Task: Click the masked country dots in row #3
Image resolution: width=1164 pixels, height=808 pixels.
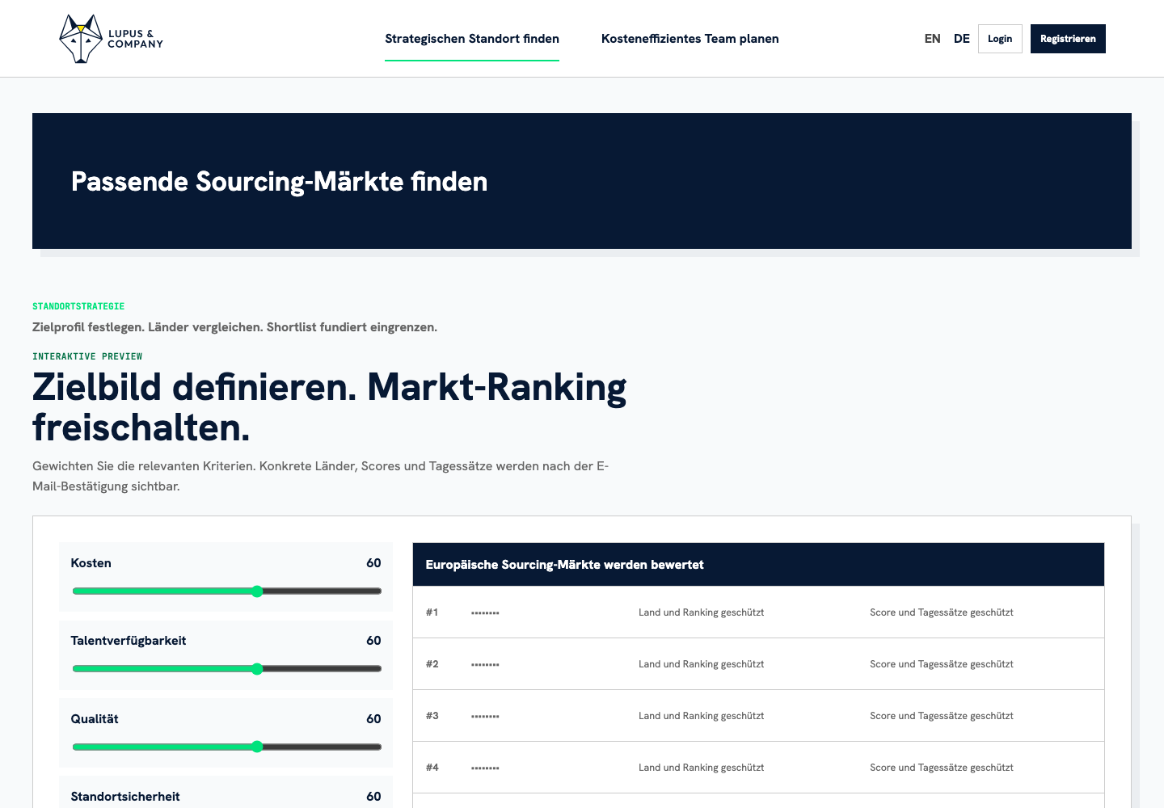Action: tap(485, 717)
